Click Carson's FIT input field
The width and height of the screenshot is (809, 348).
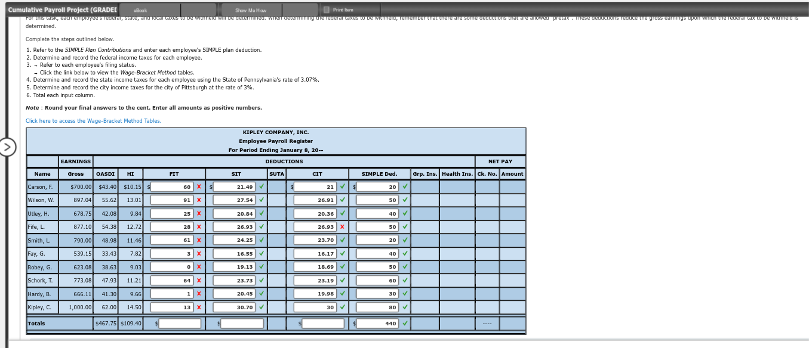coord(172,187)
